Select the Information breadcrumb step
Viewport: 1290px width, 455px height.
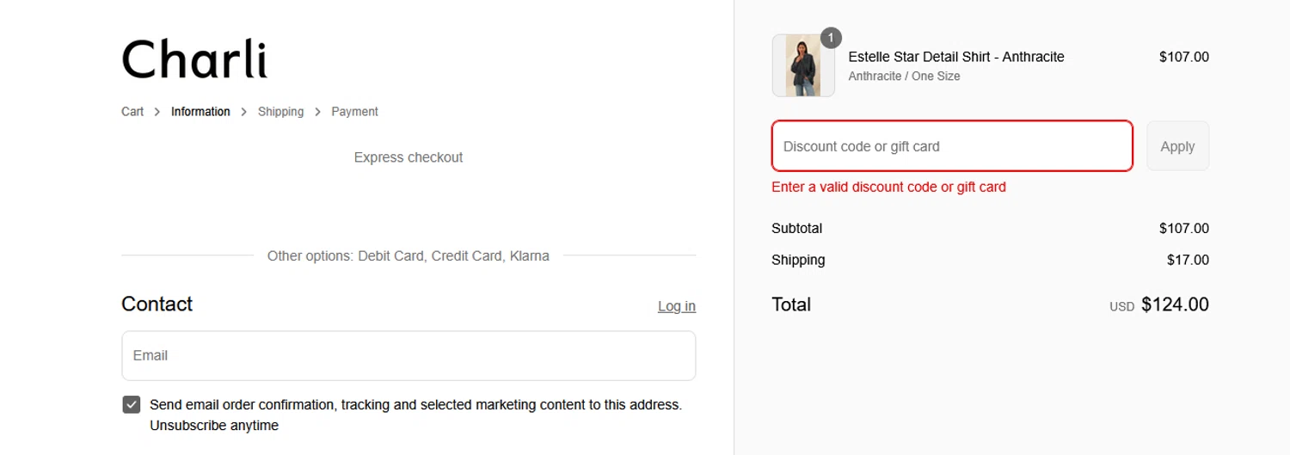tap(200, 112)
